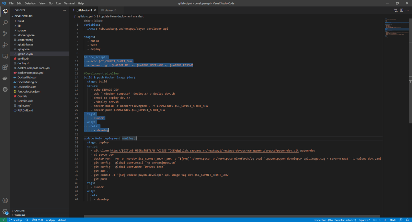Image resolution: width=412 pixels, height=222 pixels.
Task: Open .gitattributes in the explorer
Action: (x=25, y=44)
